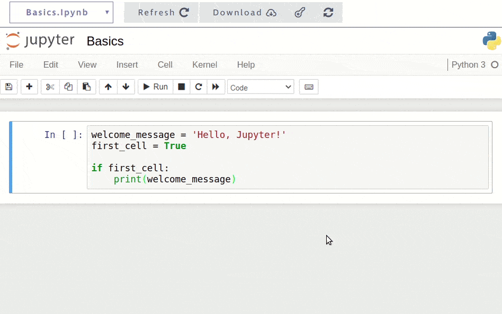Move the selected cell up with the arrow
The image size is (502, 314).
point(108,87)
